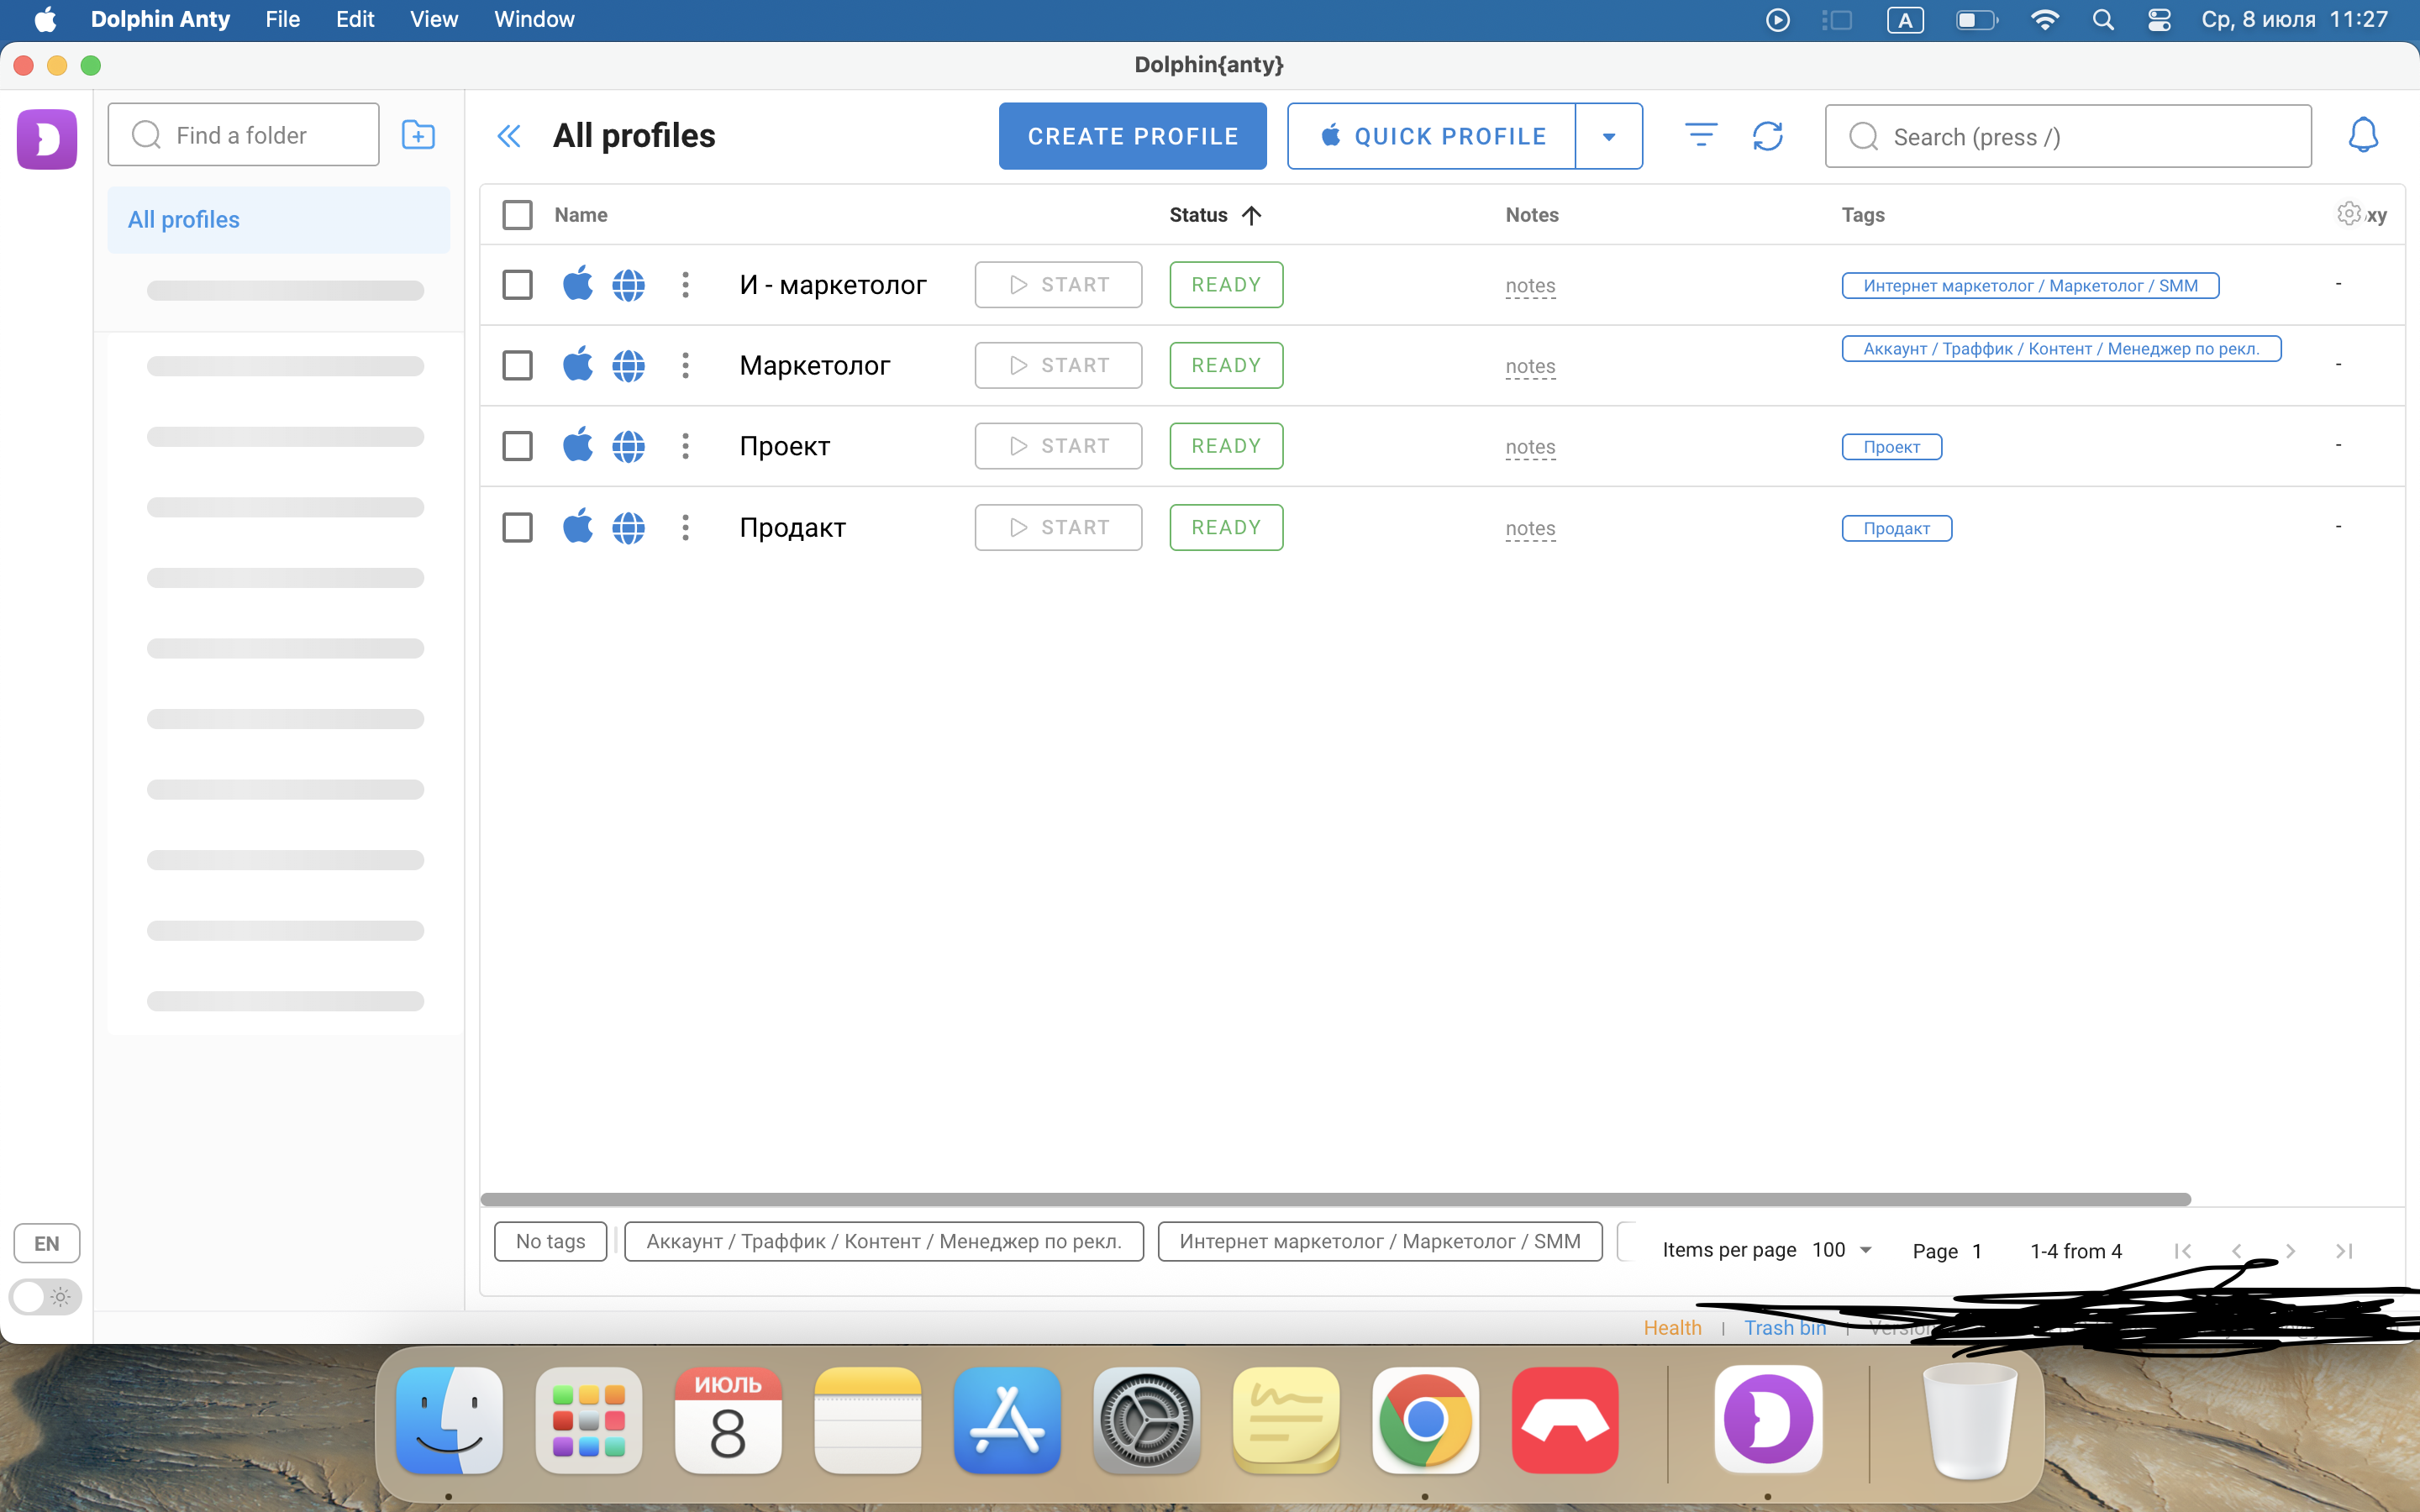Switch interface language via EN button
2420x1512 pixels.
pyautogui.click(x=47, y=1243)
